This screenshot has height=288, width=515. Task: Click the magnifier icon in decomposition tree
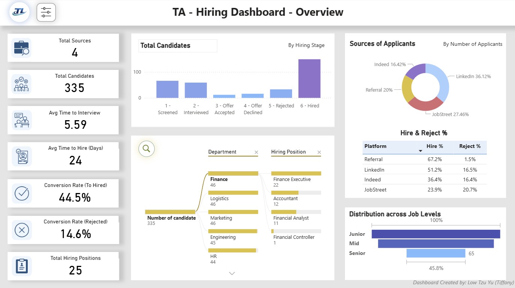coord(146,149)
